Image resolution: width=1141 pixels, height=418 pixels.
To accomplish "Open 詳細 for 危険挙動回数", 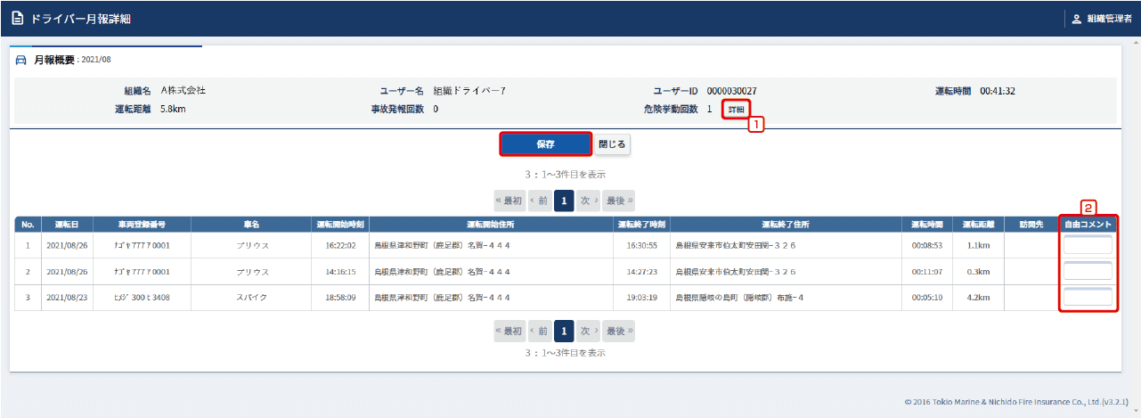I will click(x=735, y=110).
